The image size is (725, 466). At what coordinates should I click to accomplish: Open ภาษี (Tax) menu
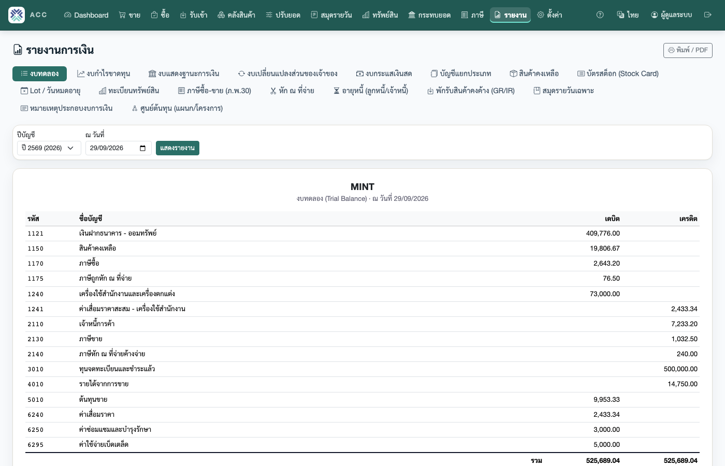tap(472, 15)
